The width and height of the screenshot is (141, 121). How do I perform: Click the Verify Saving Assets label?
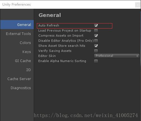[x=55, y=51]
